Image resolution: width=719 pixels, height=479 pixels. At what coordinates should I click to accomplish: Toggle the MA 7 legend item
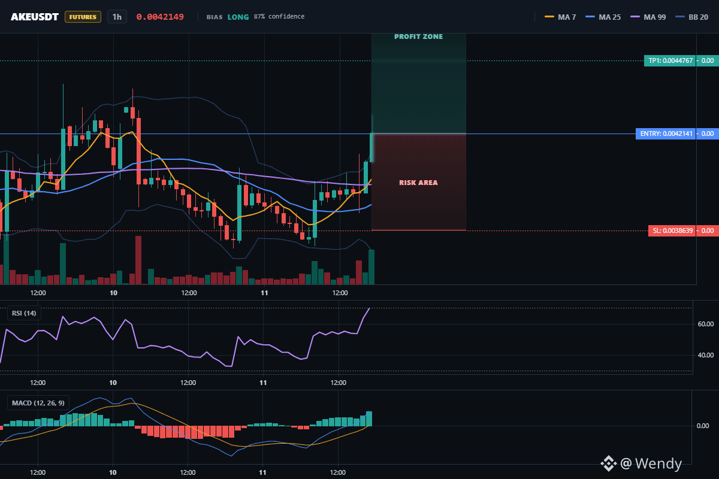click(561, 17)
